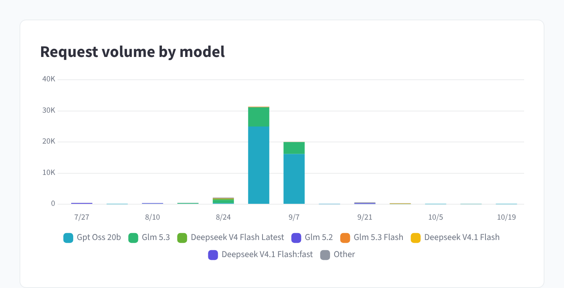Click the Request volume by model title
Image resolution: width=564 pixels, height=288 pixels.
[133, 52]
